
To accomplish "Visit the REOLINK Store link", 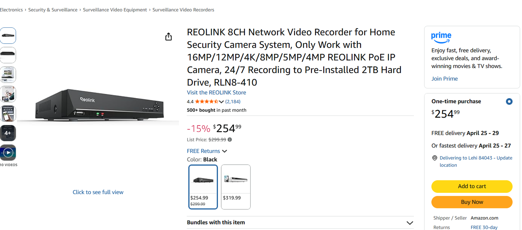I will (216, 93).
